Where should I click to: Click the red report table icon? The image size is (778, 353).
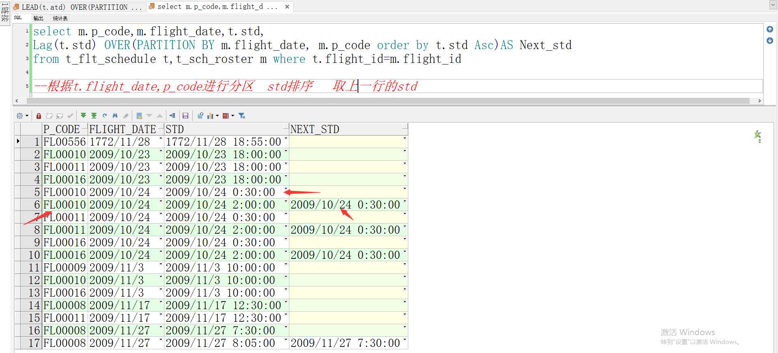point(226,116)
